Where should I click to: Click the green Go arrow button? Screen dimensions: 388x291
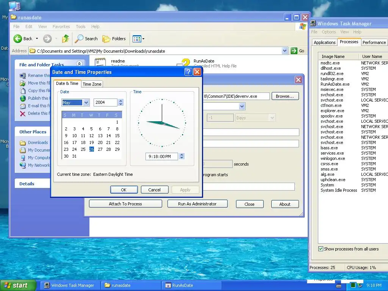294,51
